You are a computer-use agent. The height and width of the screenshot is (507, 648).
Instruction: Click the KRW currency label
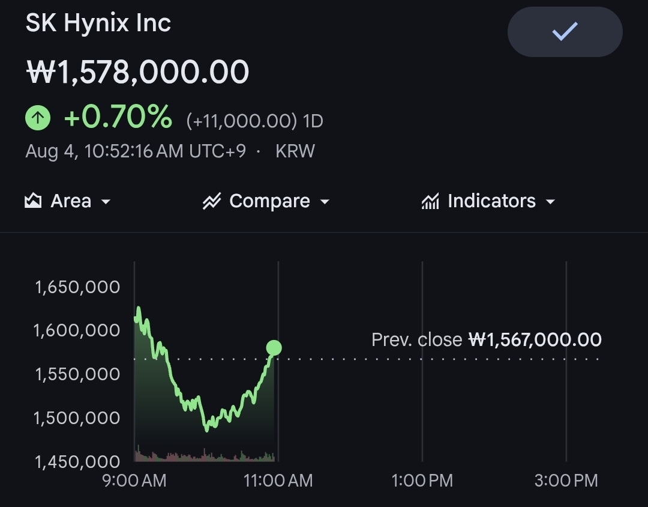click(x=295, y=151)
